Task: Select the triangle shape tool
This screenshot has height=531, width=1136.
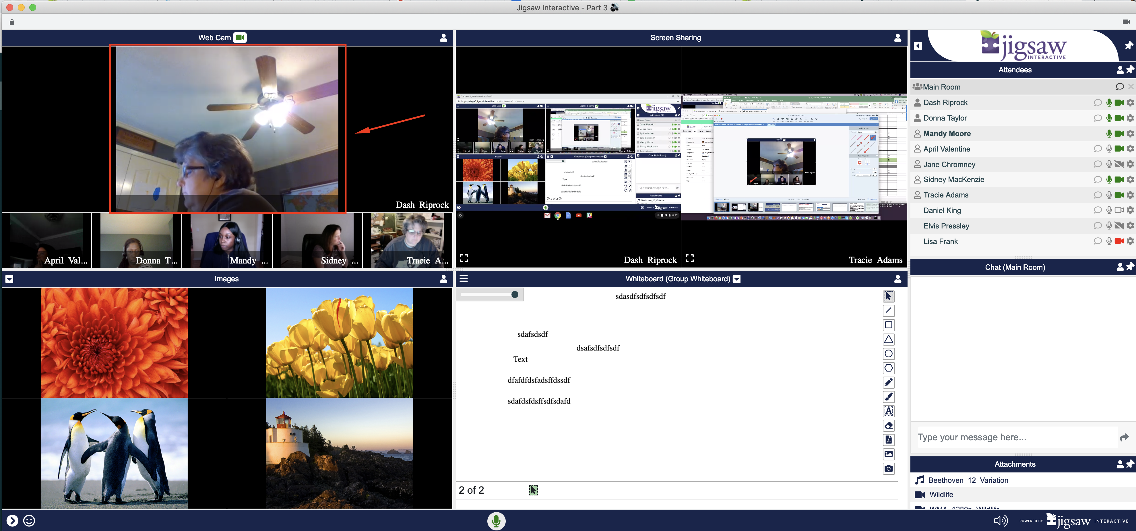Action: (888, 339)
